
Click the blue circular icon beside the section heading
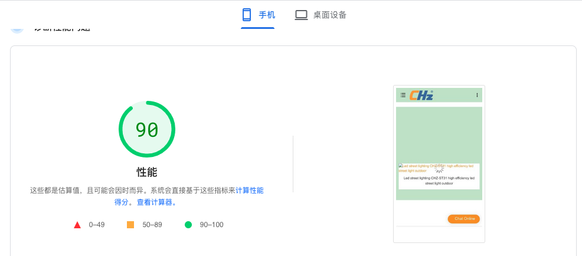pyautogui.click(x=17, y=28)
